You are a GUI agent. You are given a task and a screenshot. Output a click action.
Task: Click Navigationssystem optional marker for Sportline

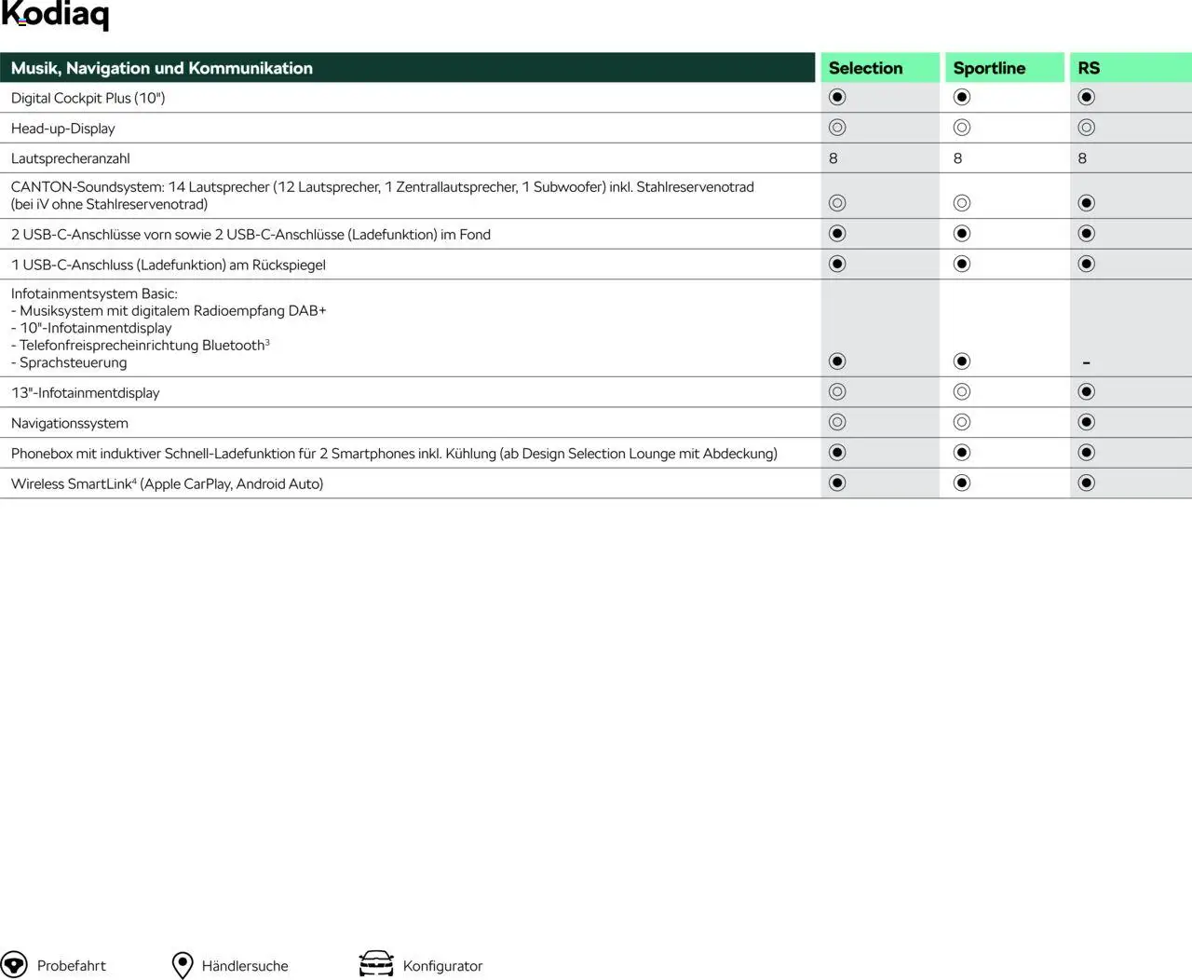pos(962,422)
